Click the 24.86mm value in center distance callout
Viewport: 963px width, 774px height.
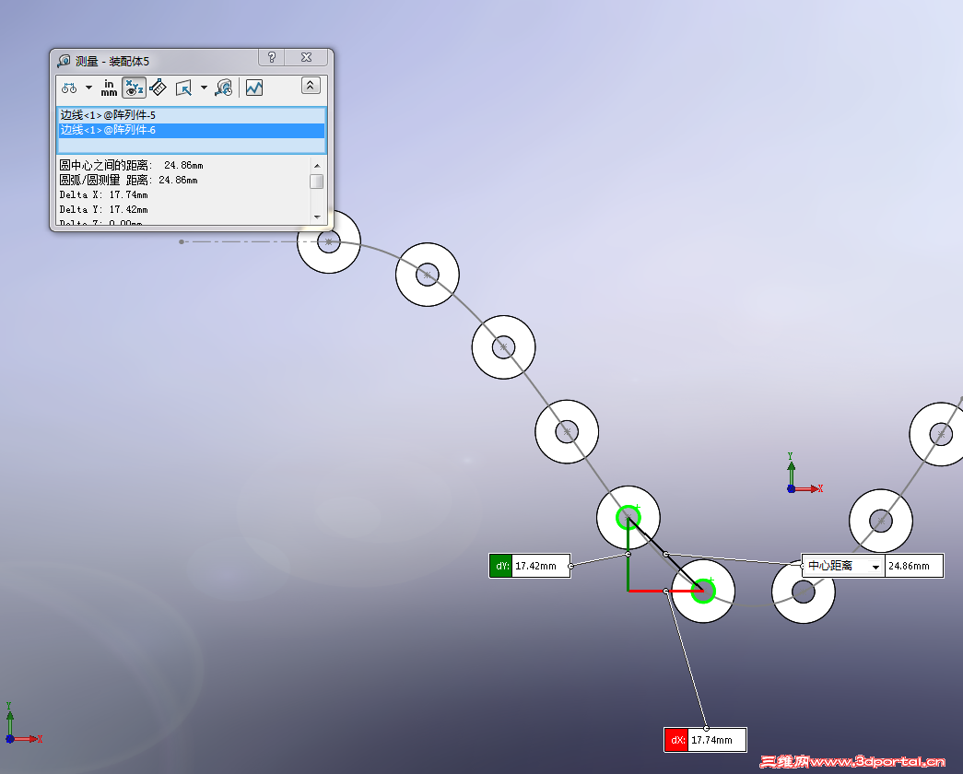(x=910, y=566)
